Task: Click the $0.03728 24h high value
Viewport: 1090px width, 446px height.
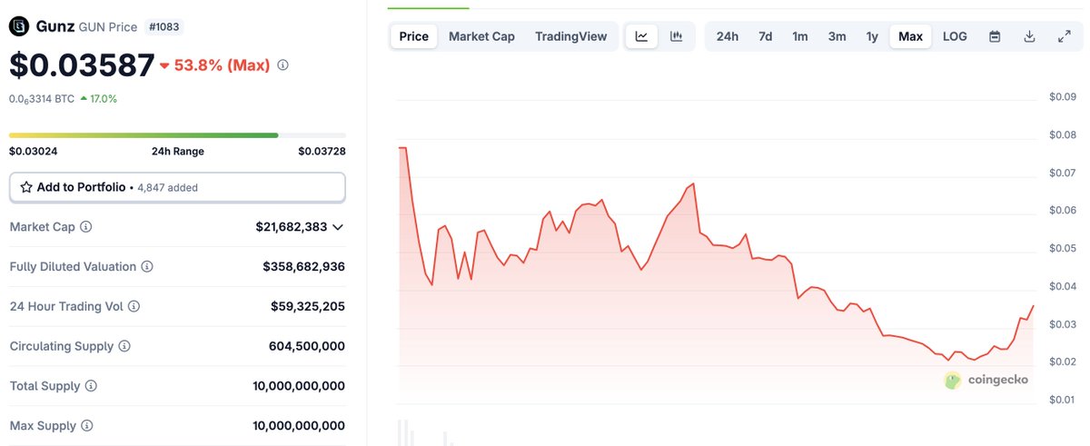Action: pyautogui.click(x=322, y=152)
